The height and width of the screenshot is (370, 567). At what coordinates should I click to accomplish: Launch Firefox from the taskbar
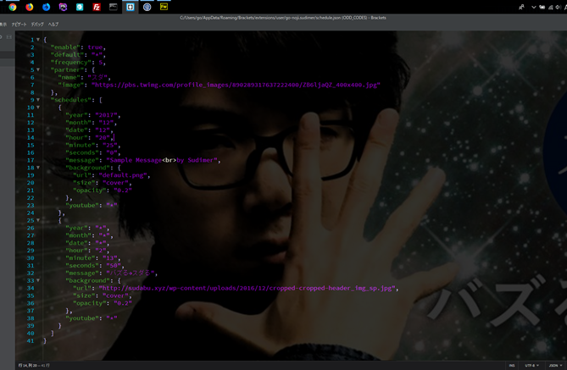tap(30, 7)
